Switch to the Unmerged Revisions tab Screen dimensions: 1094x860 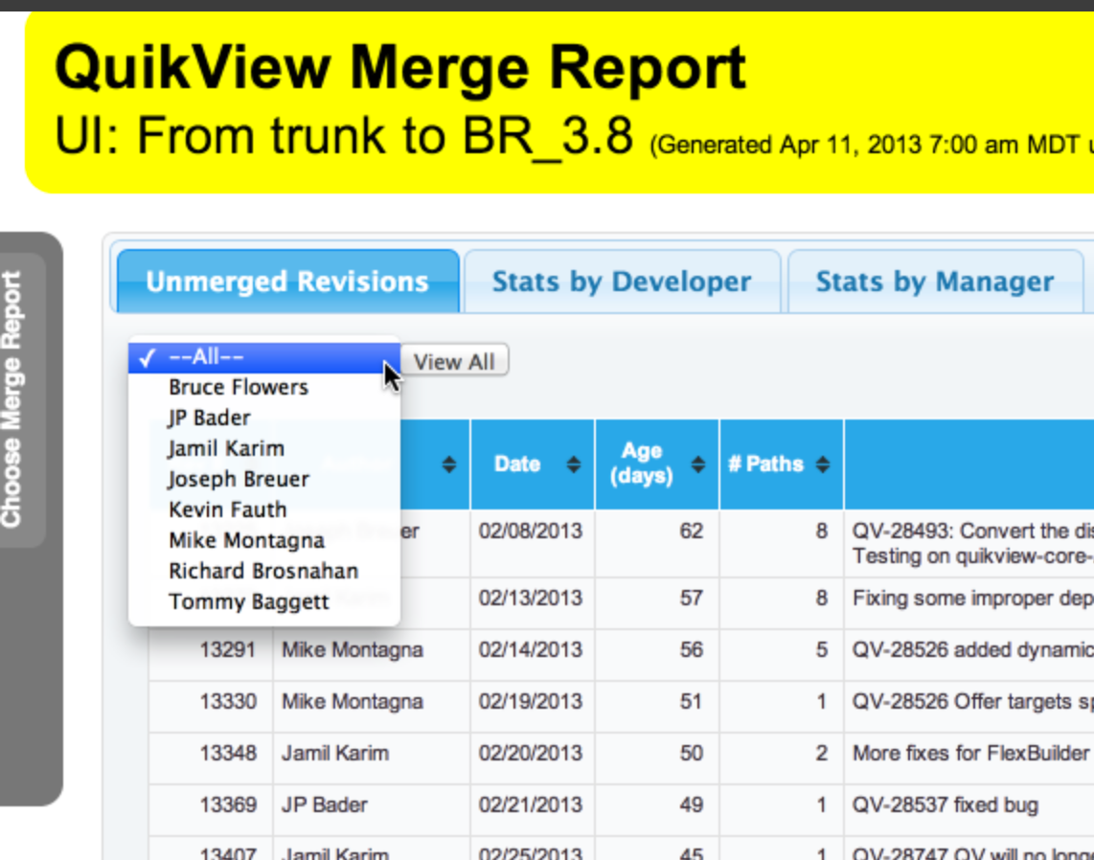(x=287, y=282)
